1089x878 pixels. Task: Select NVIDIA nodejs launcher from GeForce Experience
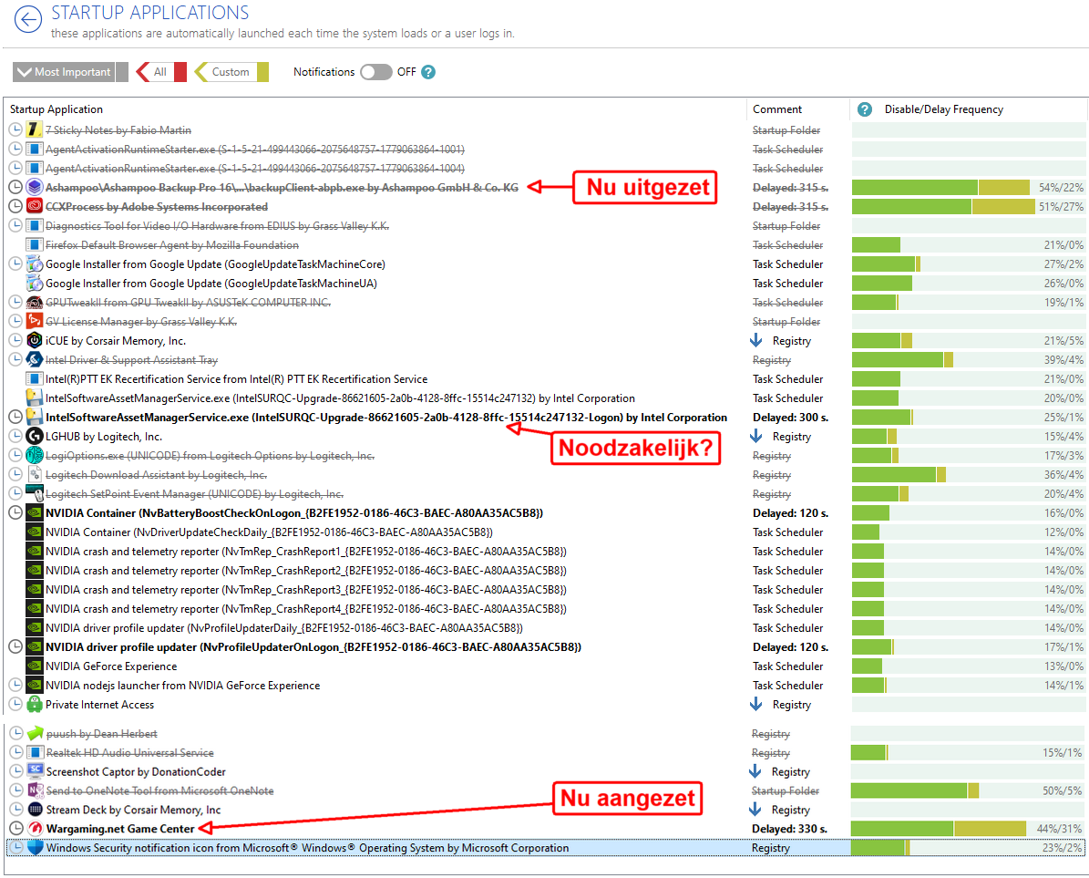tap(545, 686)
